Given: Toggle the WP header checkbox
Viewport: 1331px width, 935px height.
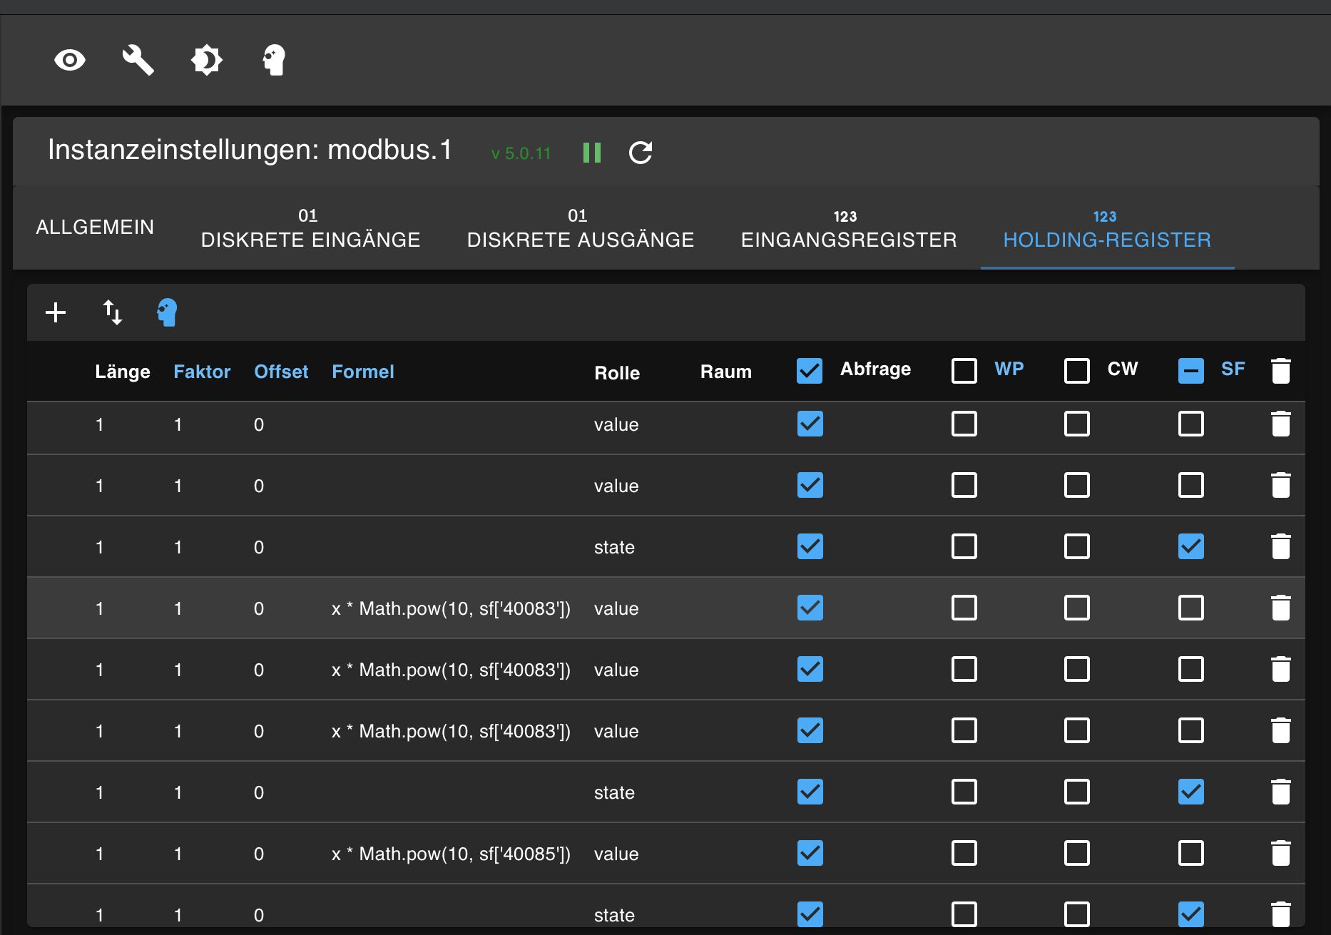Looking at the screenshot, I should 964,371.
